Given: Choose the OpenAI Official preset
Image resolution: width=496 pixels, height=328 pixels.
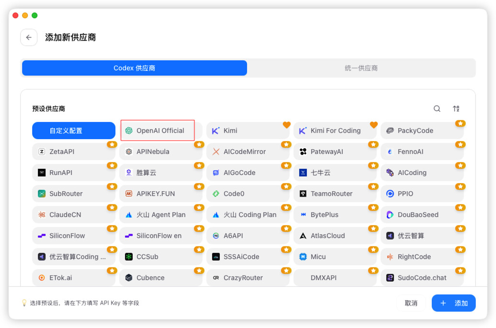Looking at the screenshot, I should coord(161,131).
